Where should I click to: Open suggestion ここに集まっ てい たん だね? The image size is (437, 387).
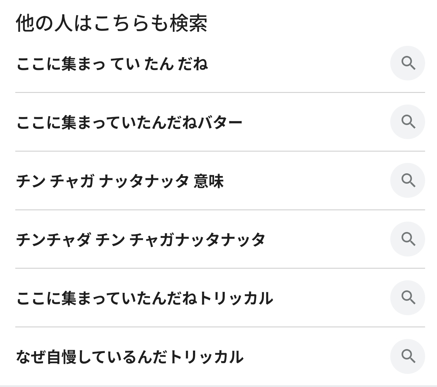112,64
